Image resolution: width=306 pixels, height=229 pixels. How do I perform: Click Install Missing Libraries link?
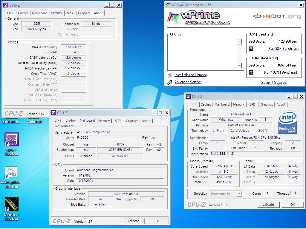[x=190, y=75]
